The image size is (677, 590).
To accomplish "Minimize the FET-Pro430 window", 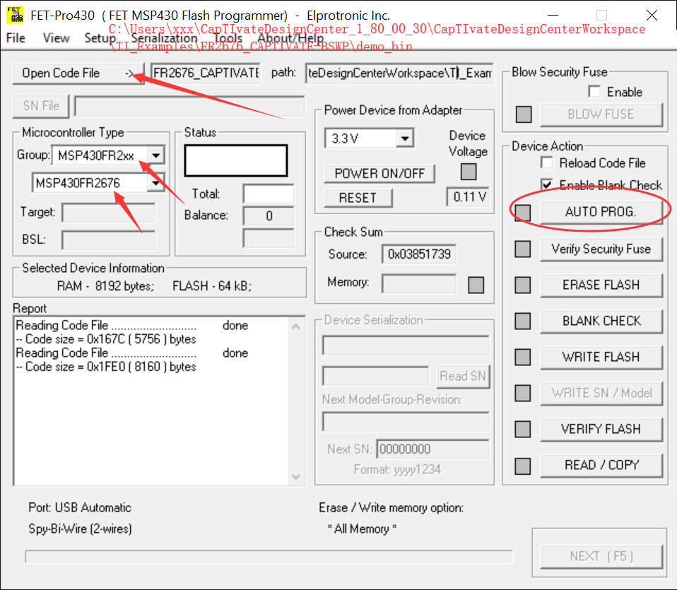I will (x=553, y=16).
